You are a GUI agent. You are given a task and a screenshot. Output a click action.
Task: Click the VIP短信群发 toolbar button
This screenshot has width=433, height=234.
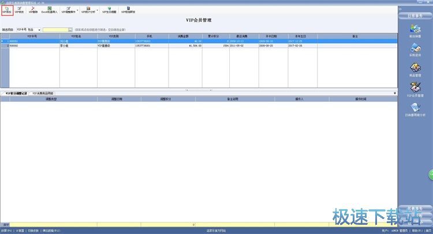(x=128, y=9)
